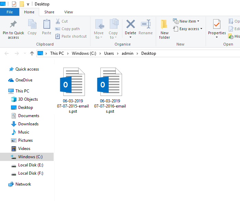Open Videos in the navigation pane

[24, 148]
